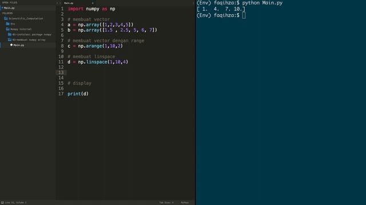366x205 pixels.
Task: Open Tab Size selector in status bar
Action: click(x=166, y=203)
